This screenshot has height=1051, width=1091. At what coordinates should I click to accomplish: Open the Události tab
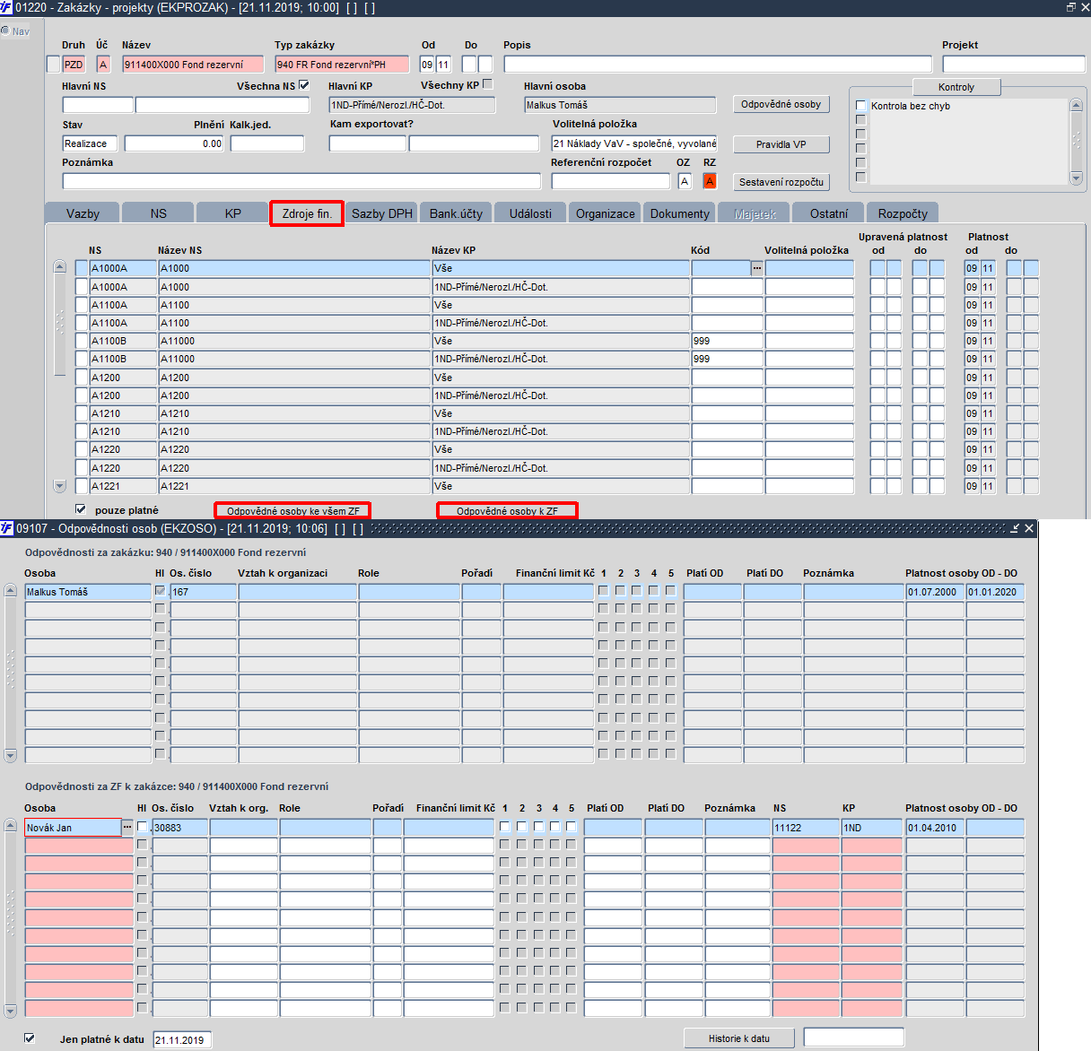click(530, 213)
